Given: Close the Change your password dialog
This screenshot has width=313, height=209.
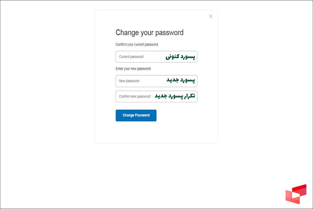Looking at the screenshot, I should click(210, 16).
